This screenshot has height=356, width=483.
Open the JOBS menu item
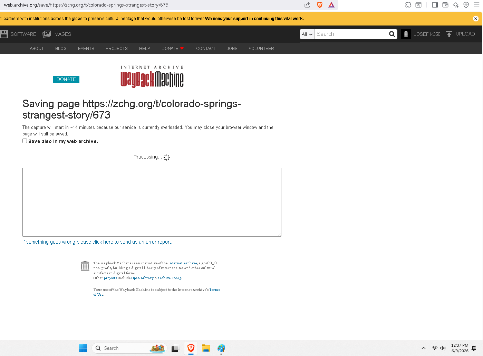[x=232, y=49]
